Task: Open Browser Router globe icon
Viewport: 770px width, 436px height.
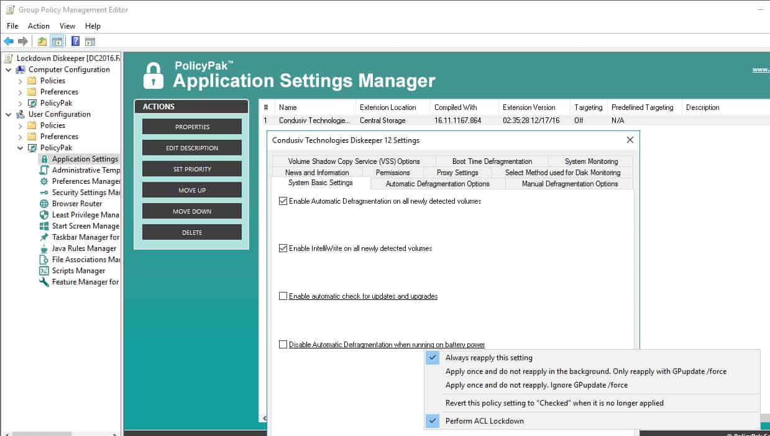Action: click(44, 204)
